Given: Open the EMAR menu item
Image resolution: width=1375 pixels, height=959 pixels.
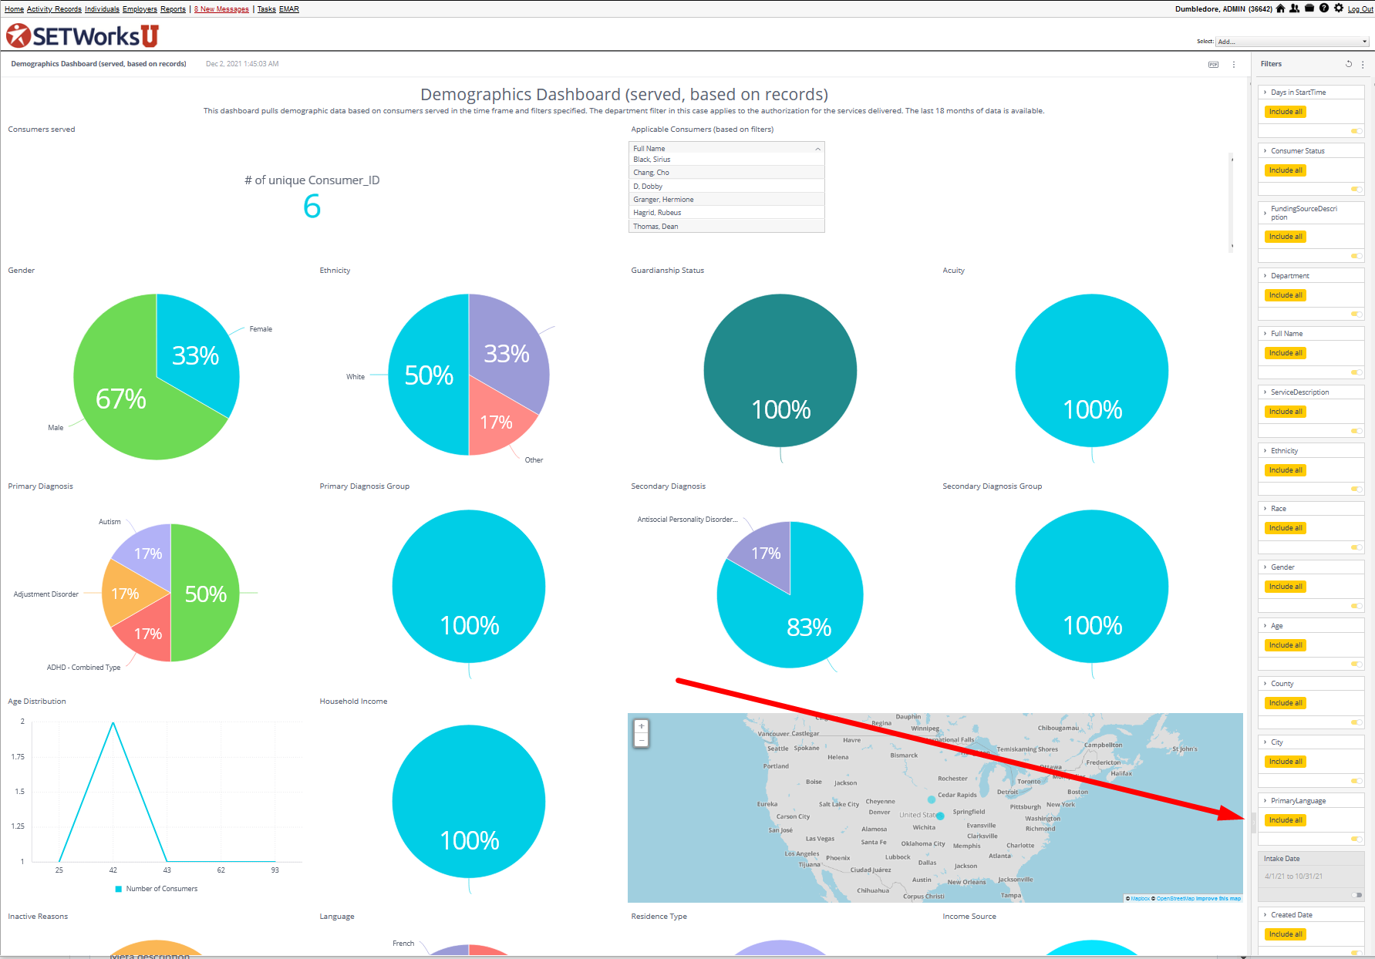Looking at the screenshot, I should (x=289, y=9).
